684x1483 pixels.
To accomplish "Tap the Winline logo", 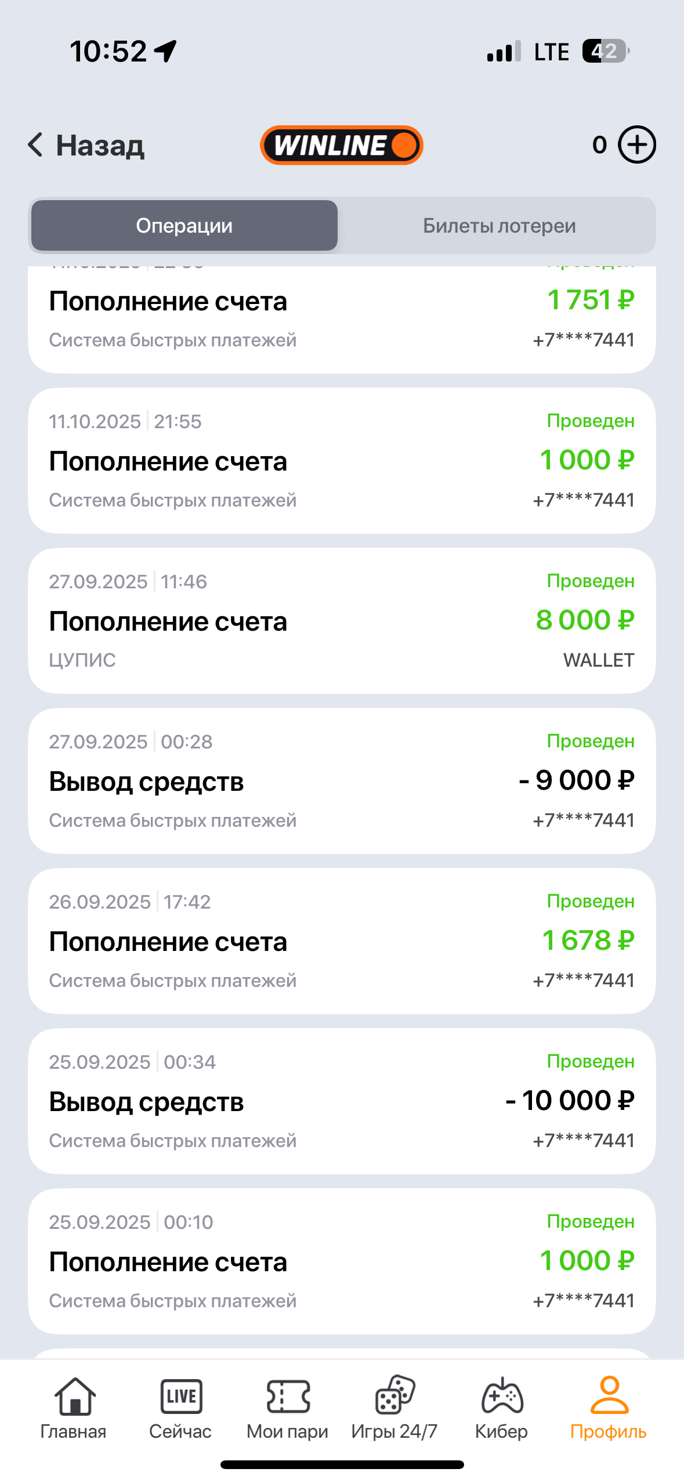I will (341, 145).
